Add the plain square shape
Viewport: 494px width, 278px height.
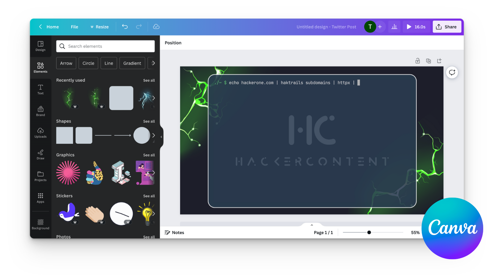click(x=65, y=135)
